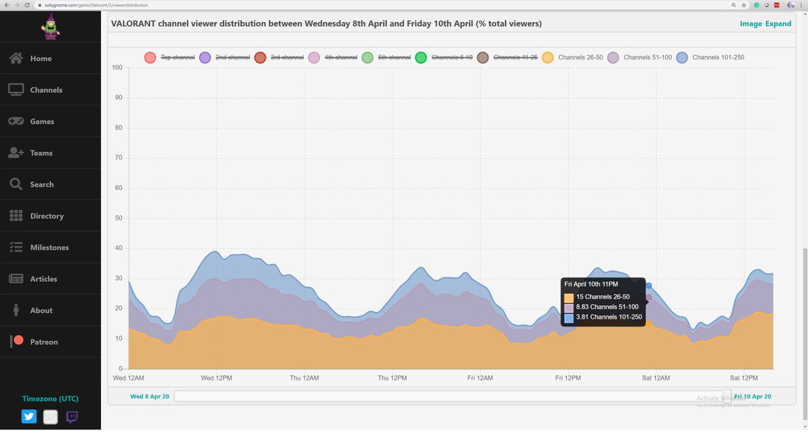The height and width of the screenshot is (441, 808).
Task: Click the Teams add-user icon
Action: click(x=16, y=153)
